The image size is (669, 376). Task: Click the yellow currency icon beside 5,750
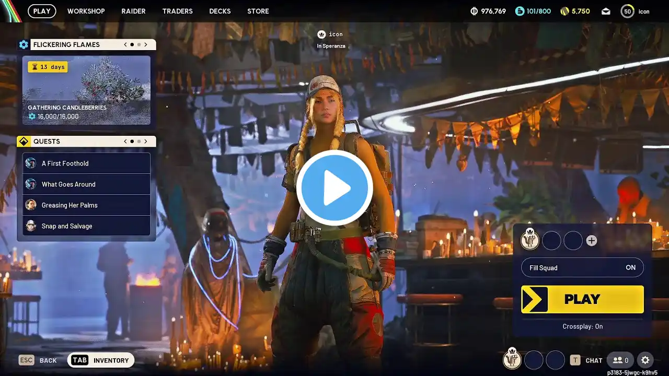click(x=564, y=11)
